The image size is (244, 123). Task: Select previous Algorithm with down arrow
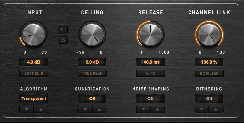(26, 109)
